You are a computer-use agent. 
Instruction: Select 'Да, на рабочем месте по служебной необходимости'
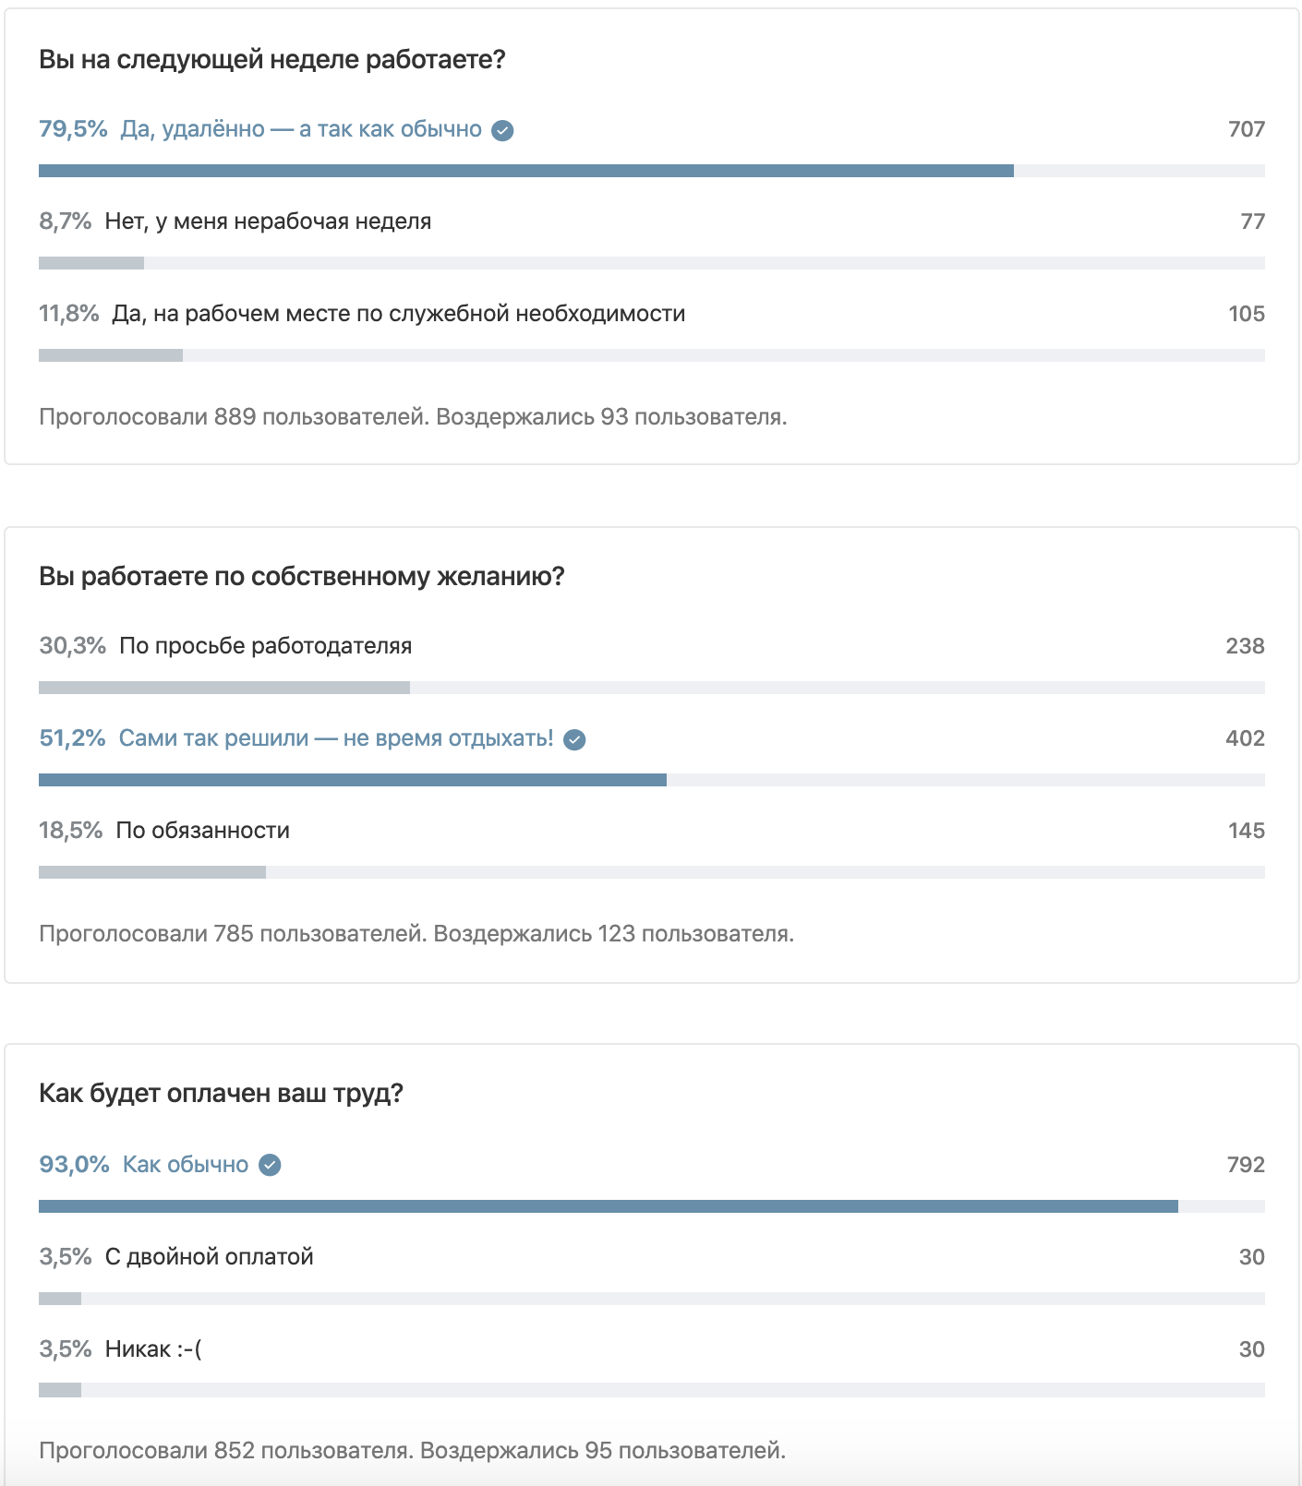398,314
